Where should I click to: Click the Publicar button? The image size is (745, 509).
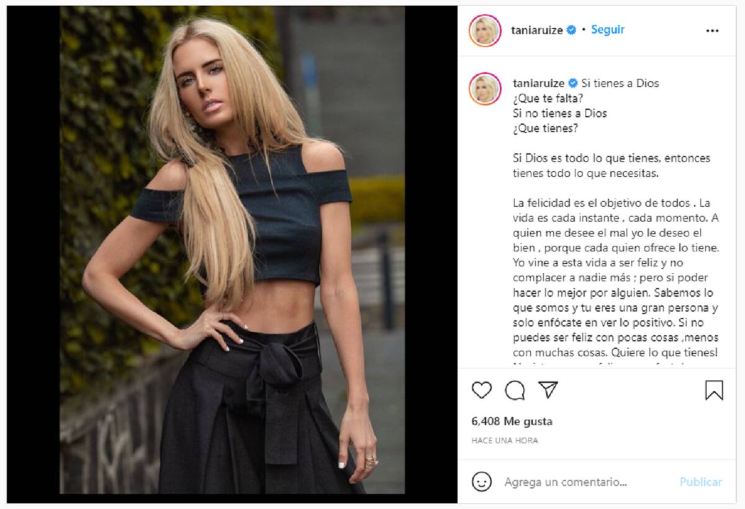tap(701, 482)
